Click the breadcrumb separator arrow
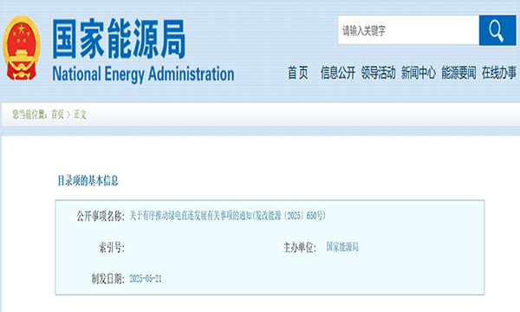 click(68, 114)
